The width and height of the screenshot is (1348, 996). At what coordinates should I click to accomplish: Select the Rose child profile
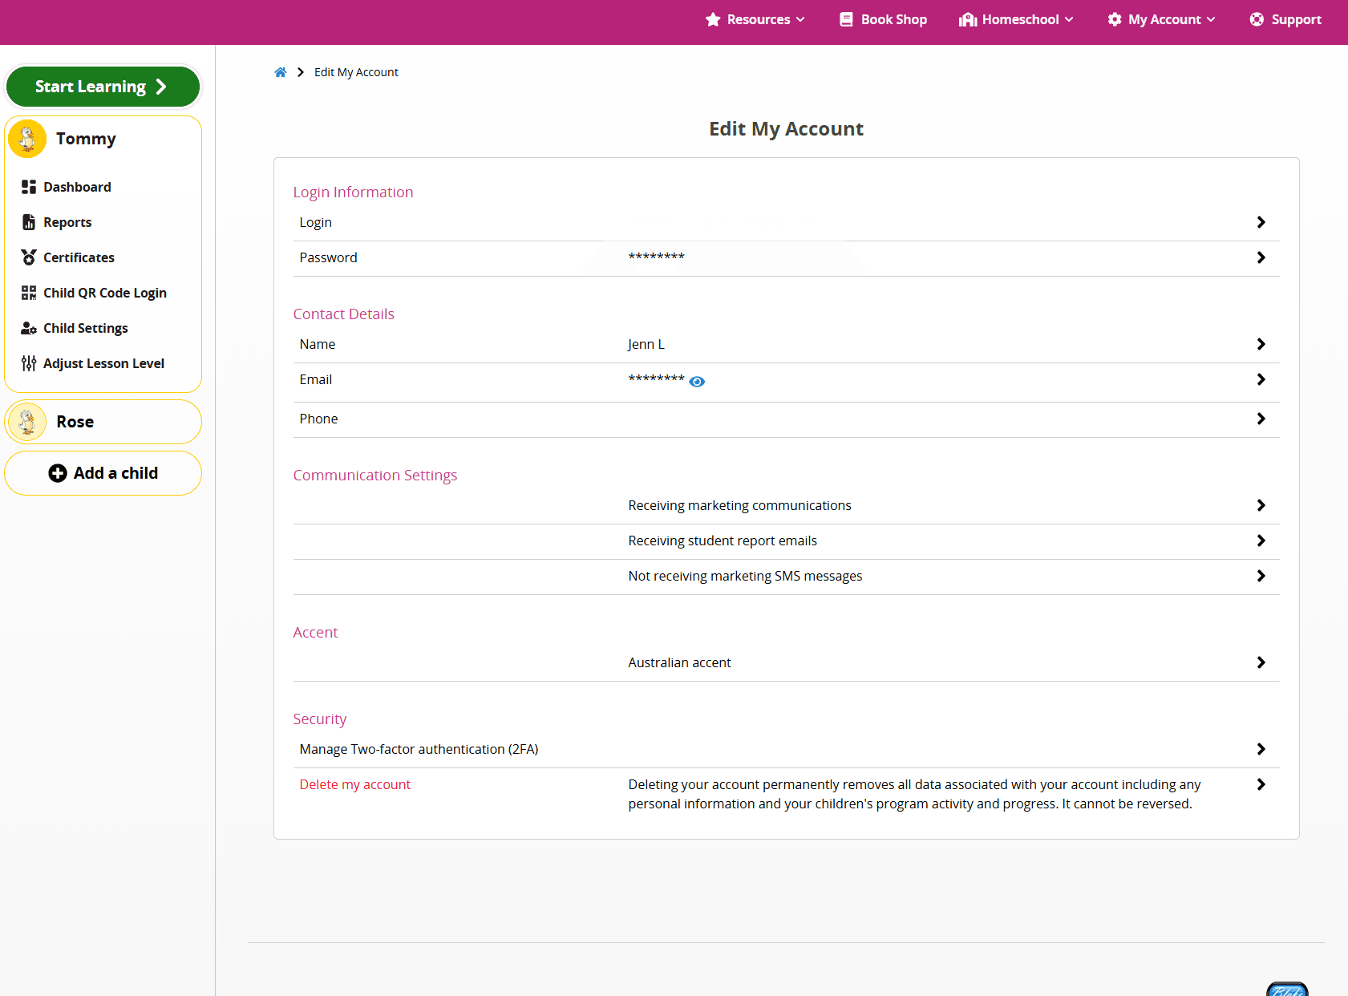103,422
